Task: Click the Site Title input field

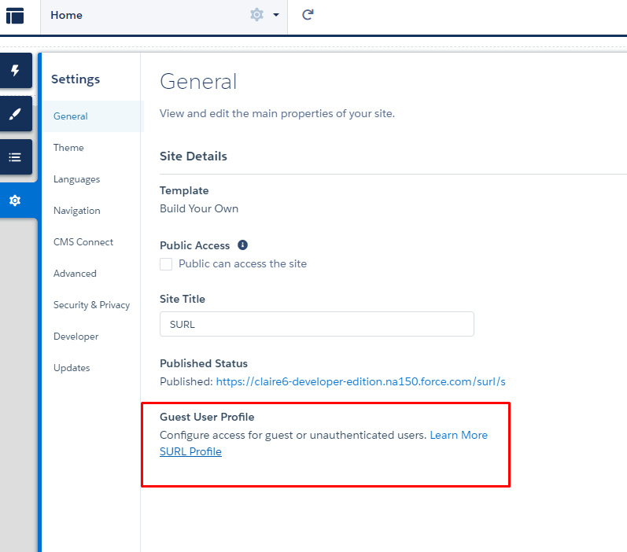Action: 316,324
